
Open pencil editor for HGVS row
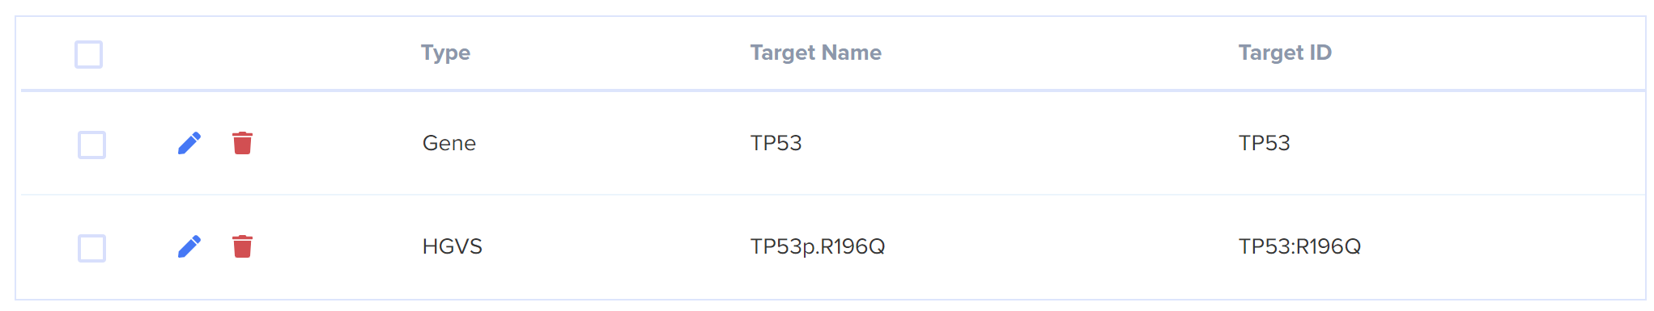[189, 246]
